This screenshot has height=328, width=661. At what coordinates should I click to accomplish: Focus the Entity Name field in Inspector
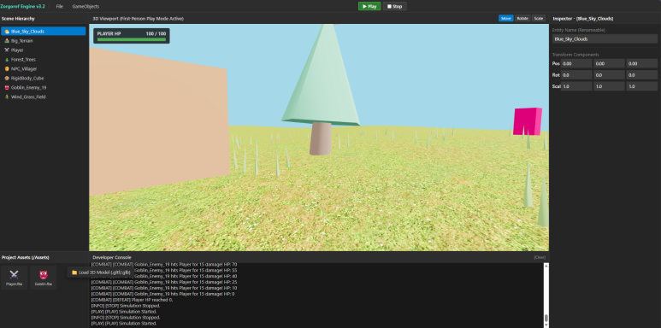click(605, 38)
